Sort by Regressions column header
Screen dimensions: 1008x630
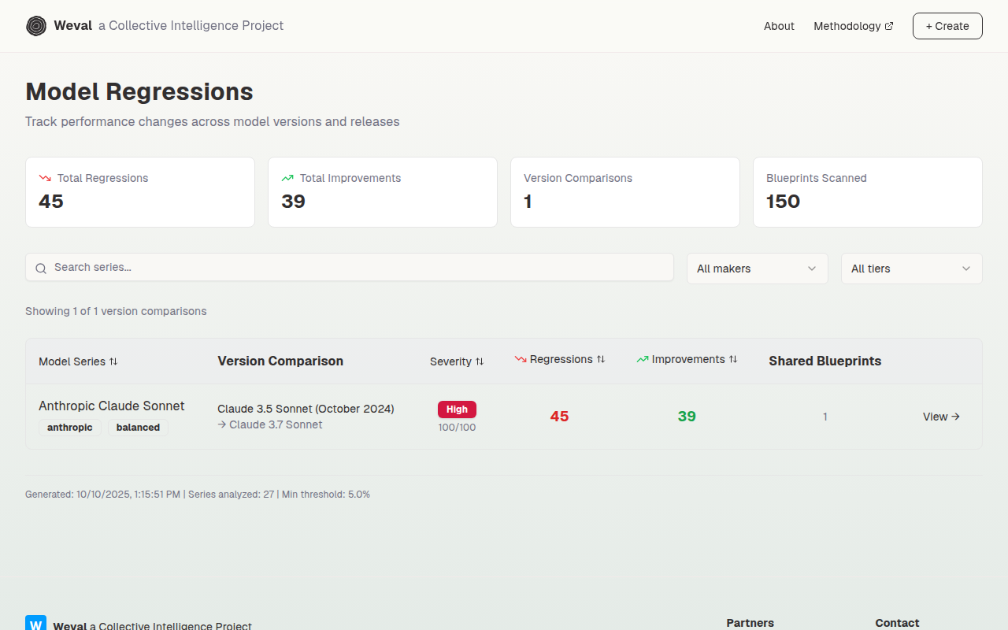click(560, 359)
